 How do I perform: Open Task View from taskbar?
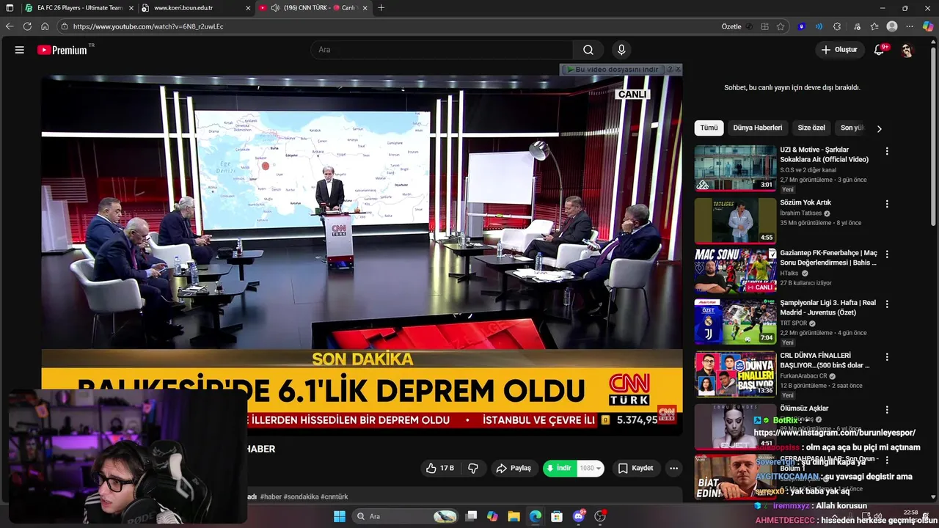coord(471,516)
